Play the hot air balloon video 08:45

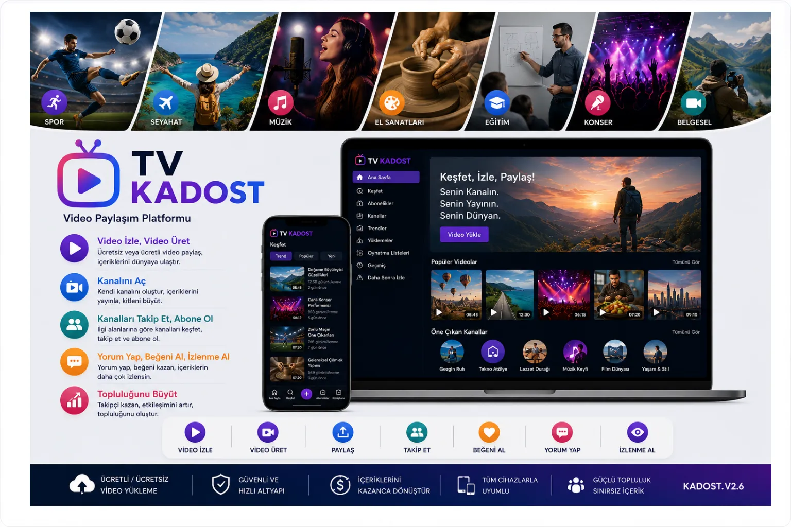click(456, 295)
